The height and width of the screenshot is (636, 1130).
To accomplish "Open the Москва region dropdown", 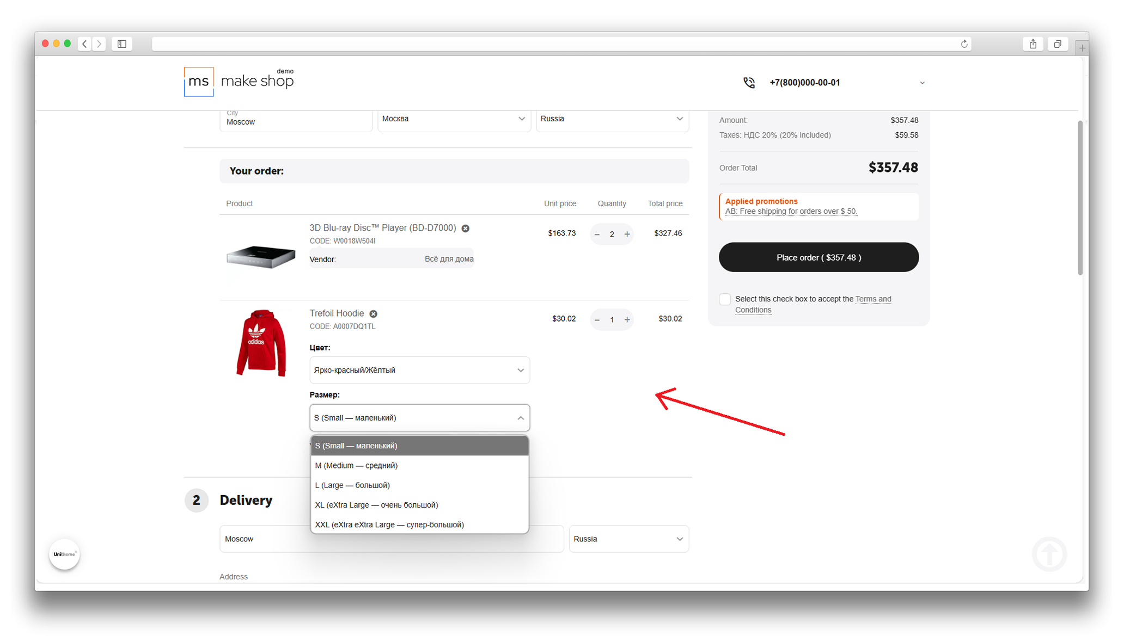I will (x=454, y=119).
